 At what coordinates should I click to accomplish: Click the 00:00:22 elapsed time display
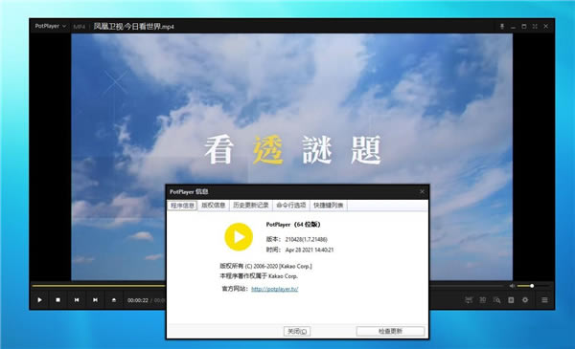[x=138, y=300]
